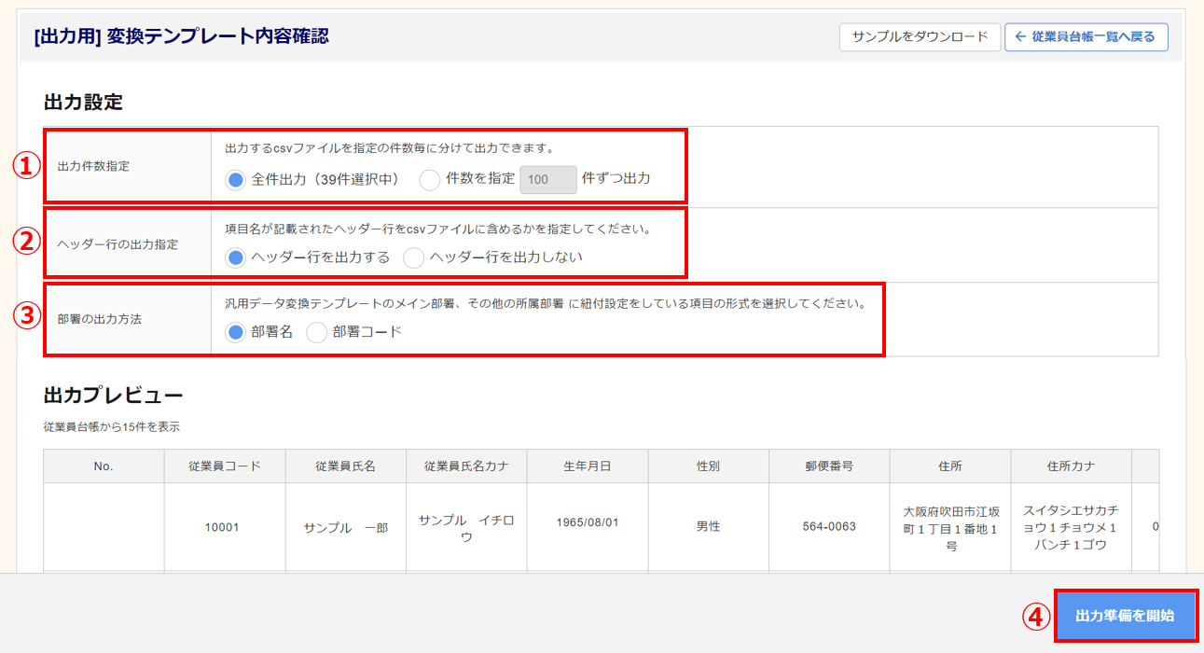Click the postal code cell 564-0063

click(x=829, y=527)
